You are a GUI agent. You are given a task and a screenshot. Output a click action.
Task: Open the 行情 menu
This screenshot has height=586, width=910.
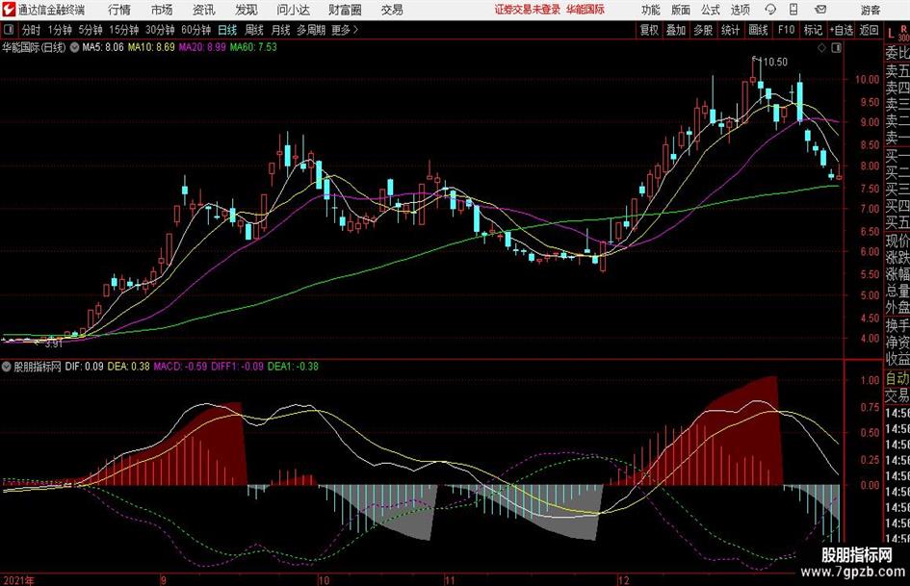click(x=119, y=10)
